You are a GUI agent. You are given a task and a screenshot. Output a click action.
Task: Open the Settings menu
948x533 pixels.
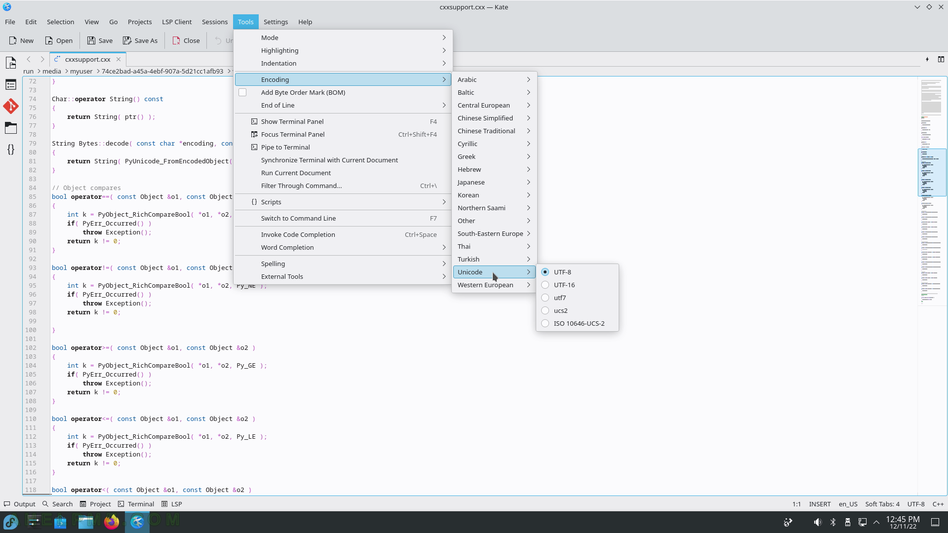click(x=276, y=22)
